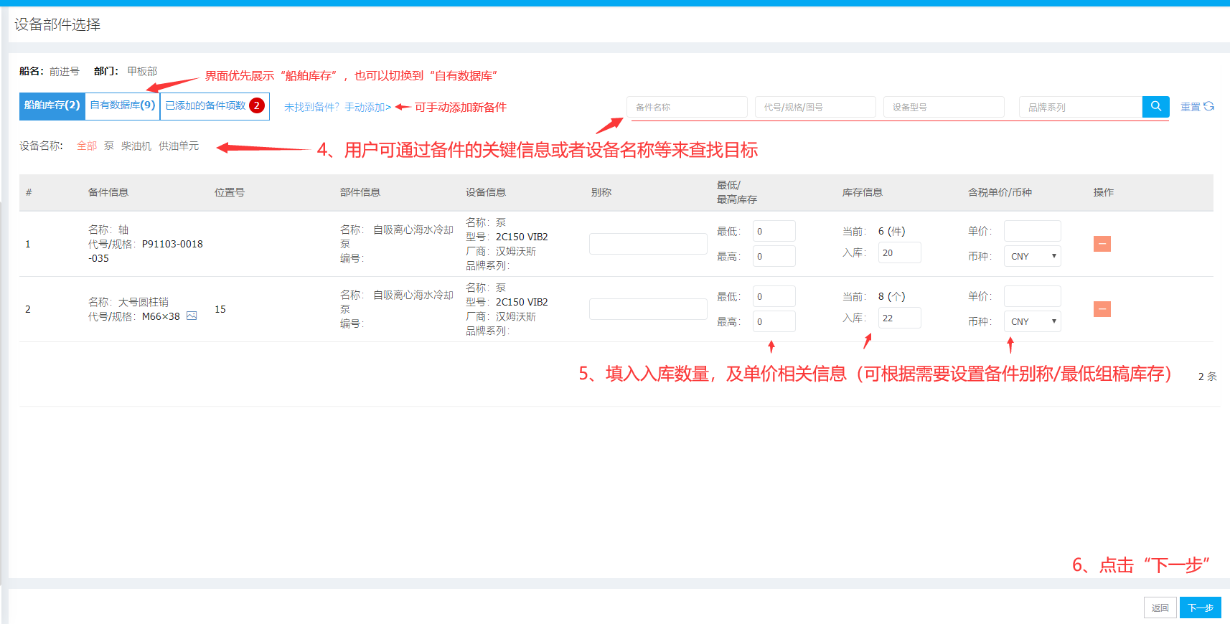Open 已添加的备件项数 tab
Screen dimensions: 1230x624
[215, 105]
